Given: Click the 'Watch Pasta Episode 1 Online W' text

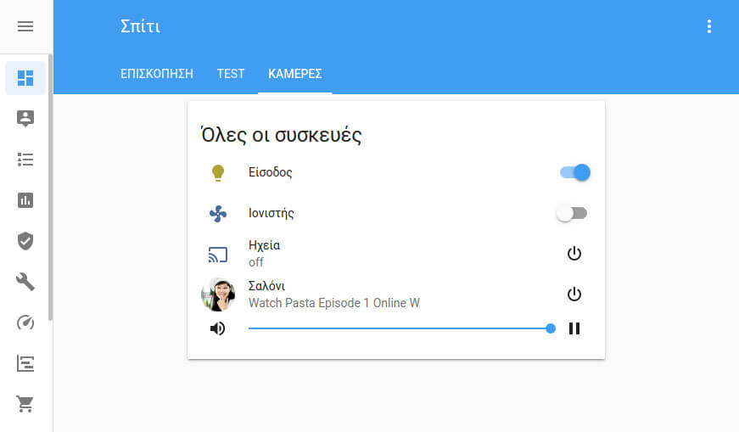Looking at the screenshot, I should tap(334, 303).
